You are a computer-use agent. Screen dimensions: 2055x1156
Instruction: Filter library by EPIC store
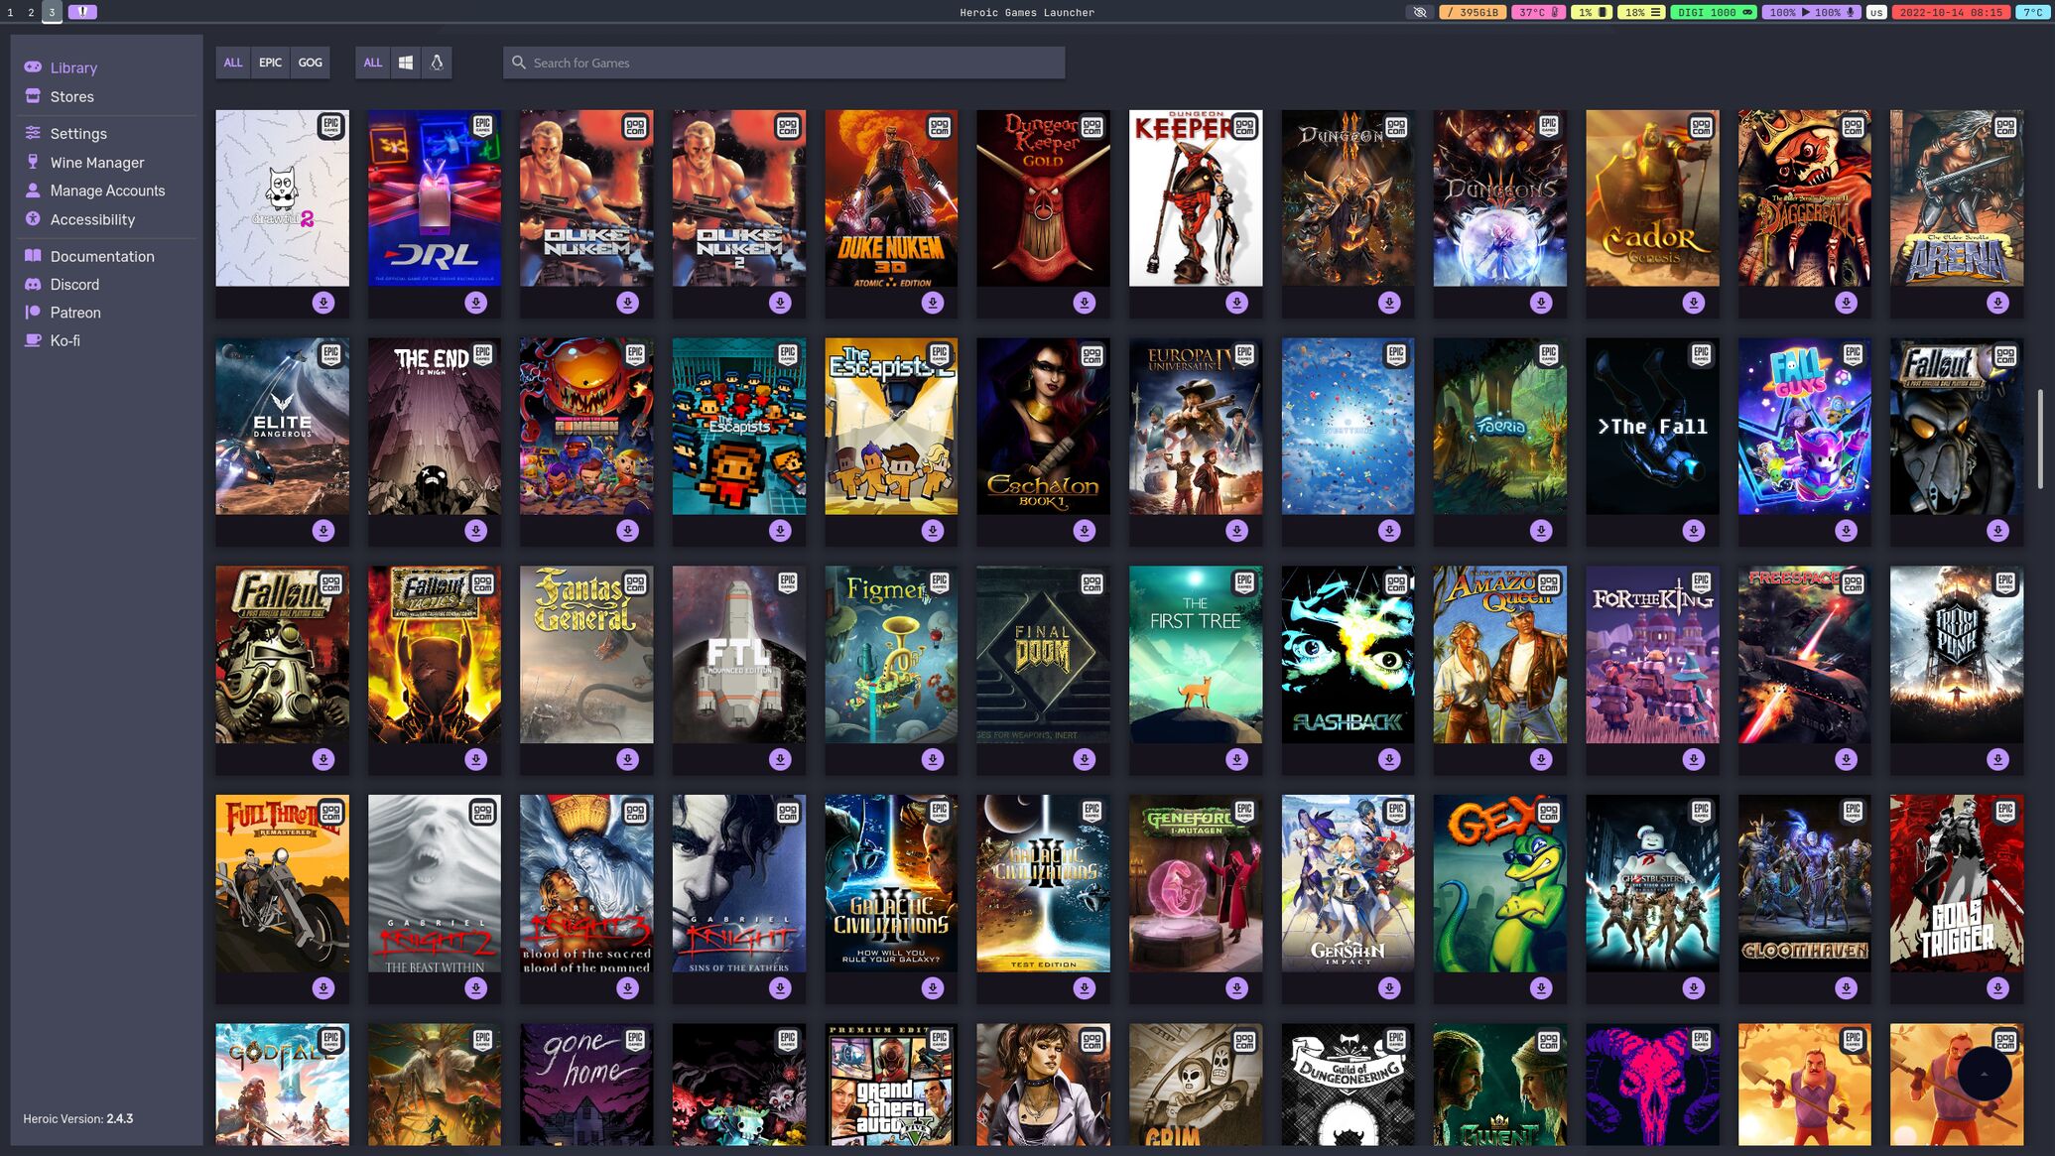tap(270, 63)
